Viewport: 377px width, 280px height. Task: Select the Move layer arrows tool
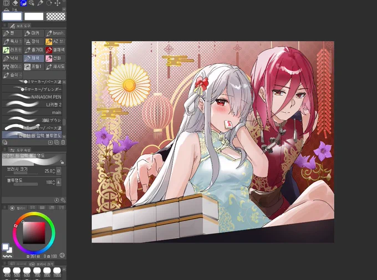tap(58, 3)
